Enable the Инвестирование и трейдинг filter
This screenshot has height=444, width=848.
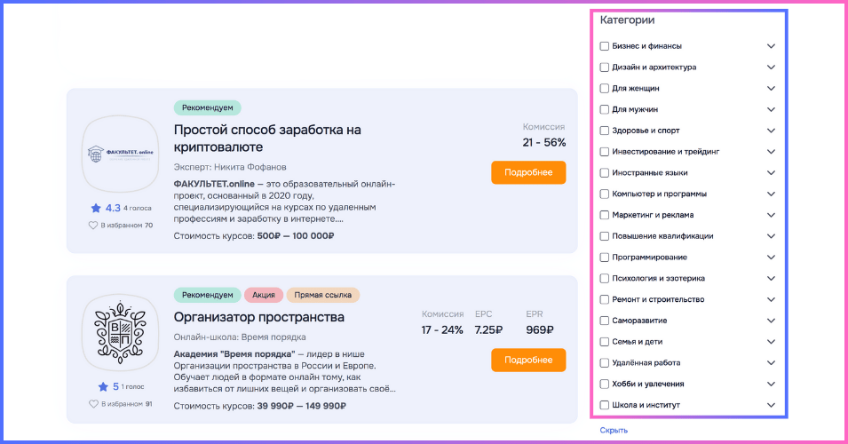(x=605, y=152)
